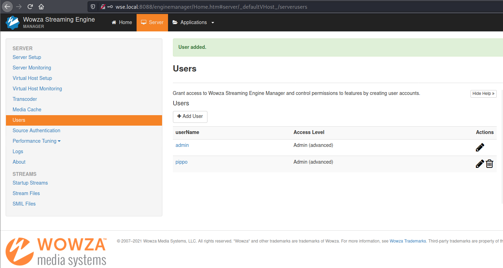Open the Applications dropdown menu
This screenshot has width=503, height=268.
pyautogui.click(x=193, y=22)
